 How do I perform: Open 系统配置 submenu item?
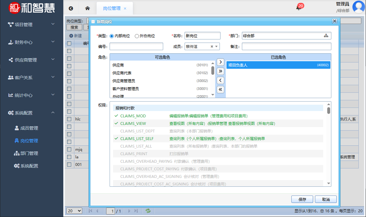26,166
